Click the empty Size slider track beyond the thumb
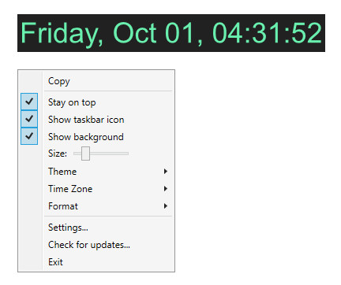341x285 pixels. (109, 154)
